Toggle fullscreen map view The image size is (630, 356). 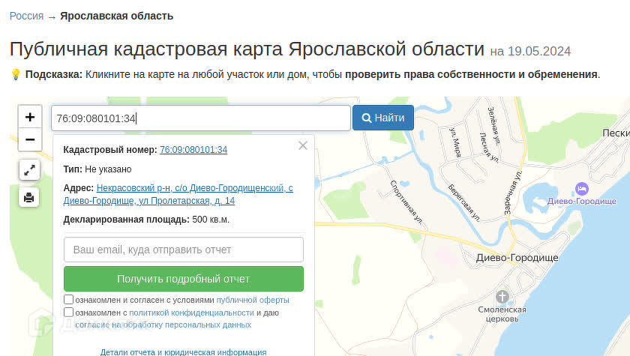pyautogui.click(x=29, y=170)
